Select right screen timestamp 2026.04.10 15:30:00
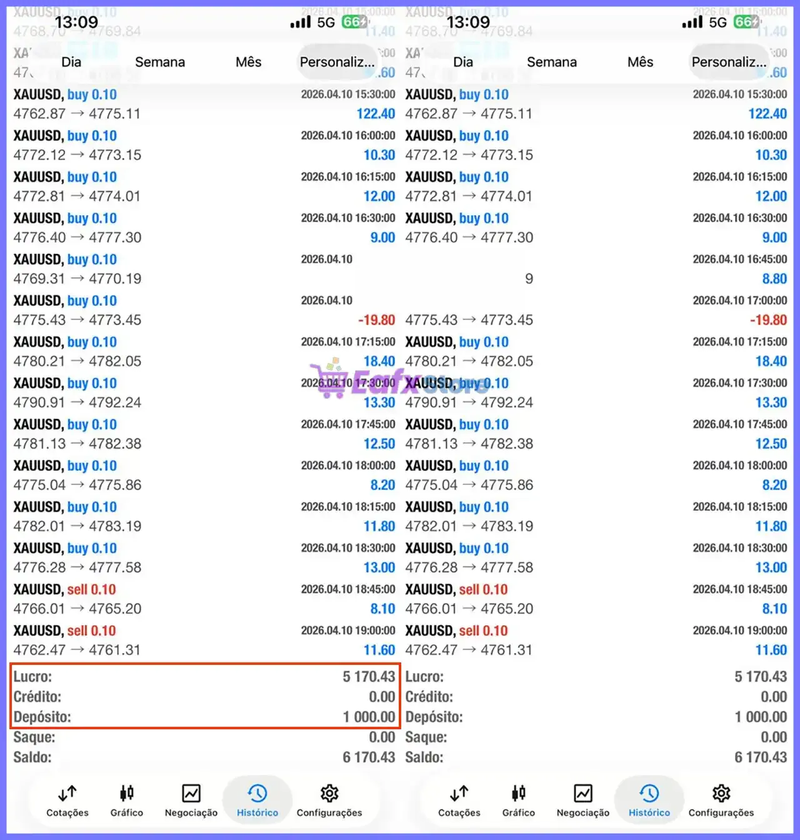The width and height of the screenshot is (800, 840). coord(740,94)
